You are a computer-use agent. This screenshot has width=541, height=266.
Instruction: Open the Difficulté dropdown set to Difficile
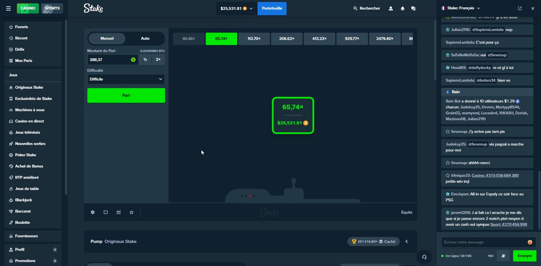[x=126, y=79]
